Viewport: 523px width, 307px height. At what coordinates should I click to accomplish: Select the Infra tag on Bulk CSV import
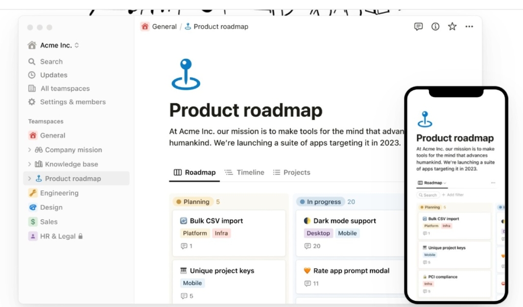(222, 233)
